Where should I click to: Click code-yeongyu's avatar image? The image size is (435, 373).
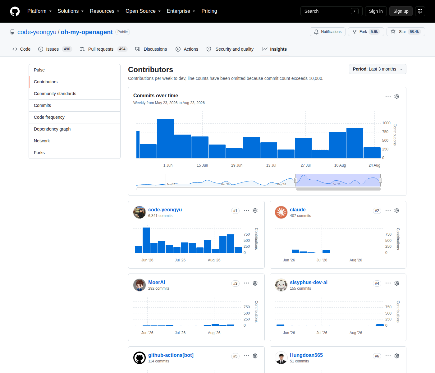(140, 212)
